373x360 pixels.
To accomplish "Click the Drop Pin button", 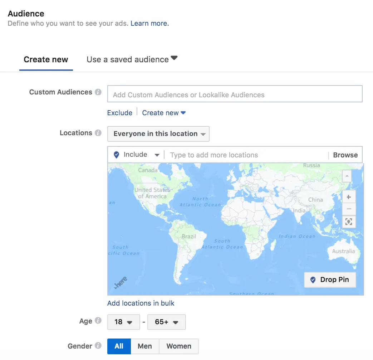I will [330, 280].
